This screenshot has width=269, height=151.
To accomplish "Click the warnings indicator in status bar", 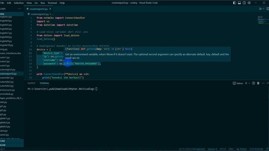I will tap(3, 149).
